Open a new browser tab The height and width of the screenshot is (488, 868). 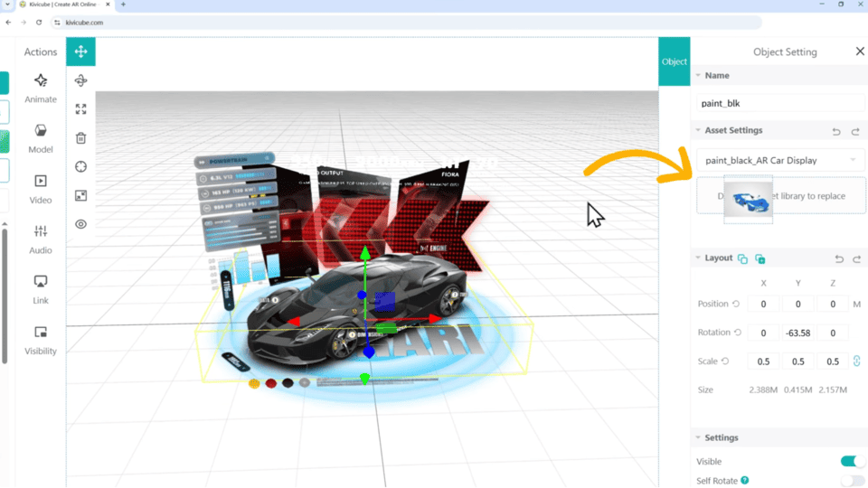point(123,5)
